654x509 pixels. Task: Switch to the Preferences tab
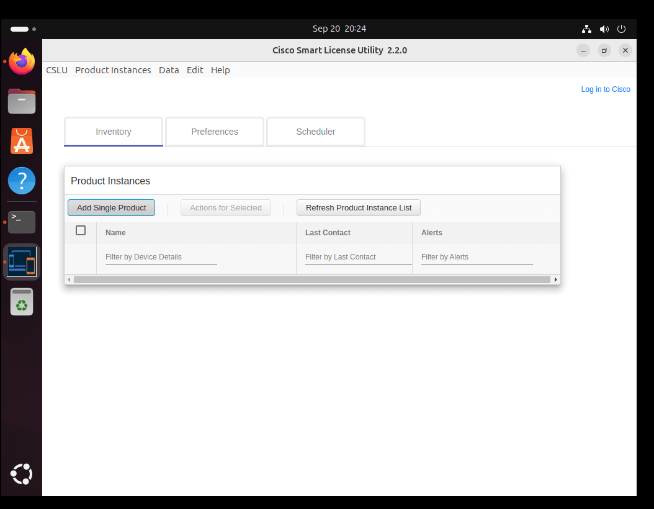coord(215,132)
